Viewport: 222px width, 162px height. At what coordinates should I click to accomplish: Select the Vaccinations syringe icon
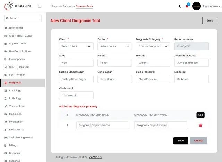[6, 106]
